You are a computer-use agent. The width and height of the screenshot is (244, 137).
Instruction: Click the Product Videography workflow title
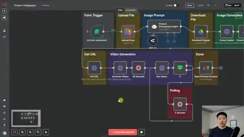pos(25,5)
